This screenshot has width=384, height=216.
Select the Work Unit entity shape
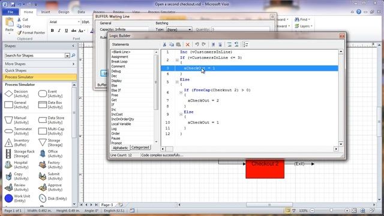coord(17,199)
